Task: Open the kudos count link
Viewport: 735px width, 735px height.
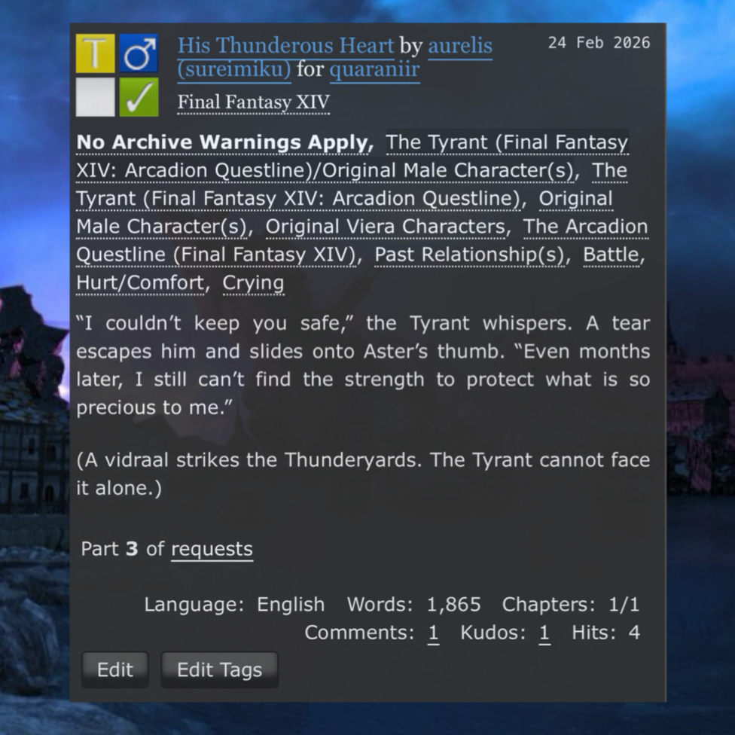Action: pos(544,633)
